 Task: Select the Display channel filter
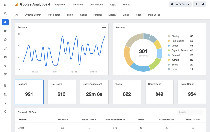[x=112, y=15]
